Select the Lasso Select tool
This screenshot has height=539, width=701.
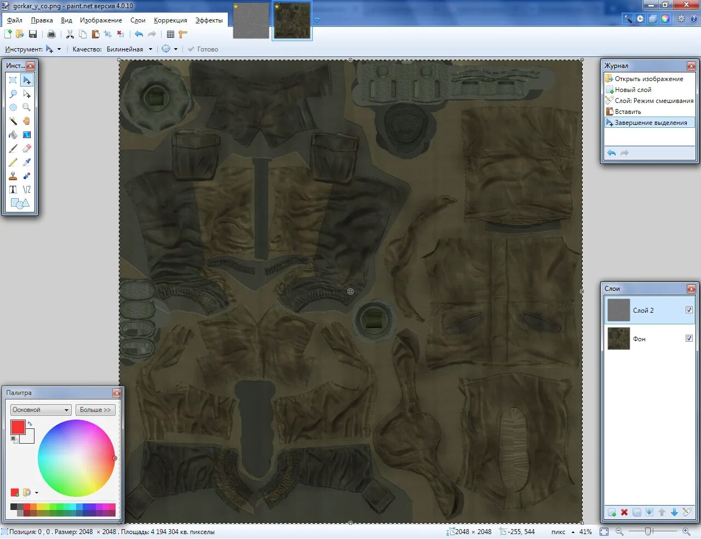(13, 94)
